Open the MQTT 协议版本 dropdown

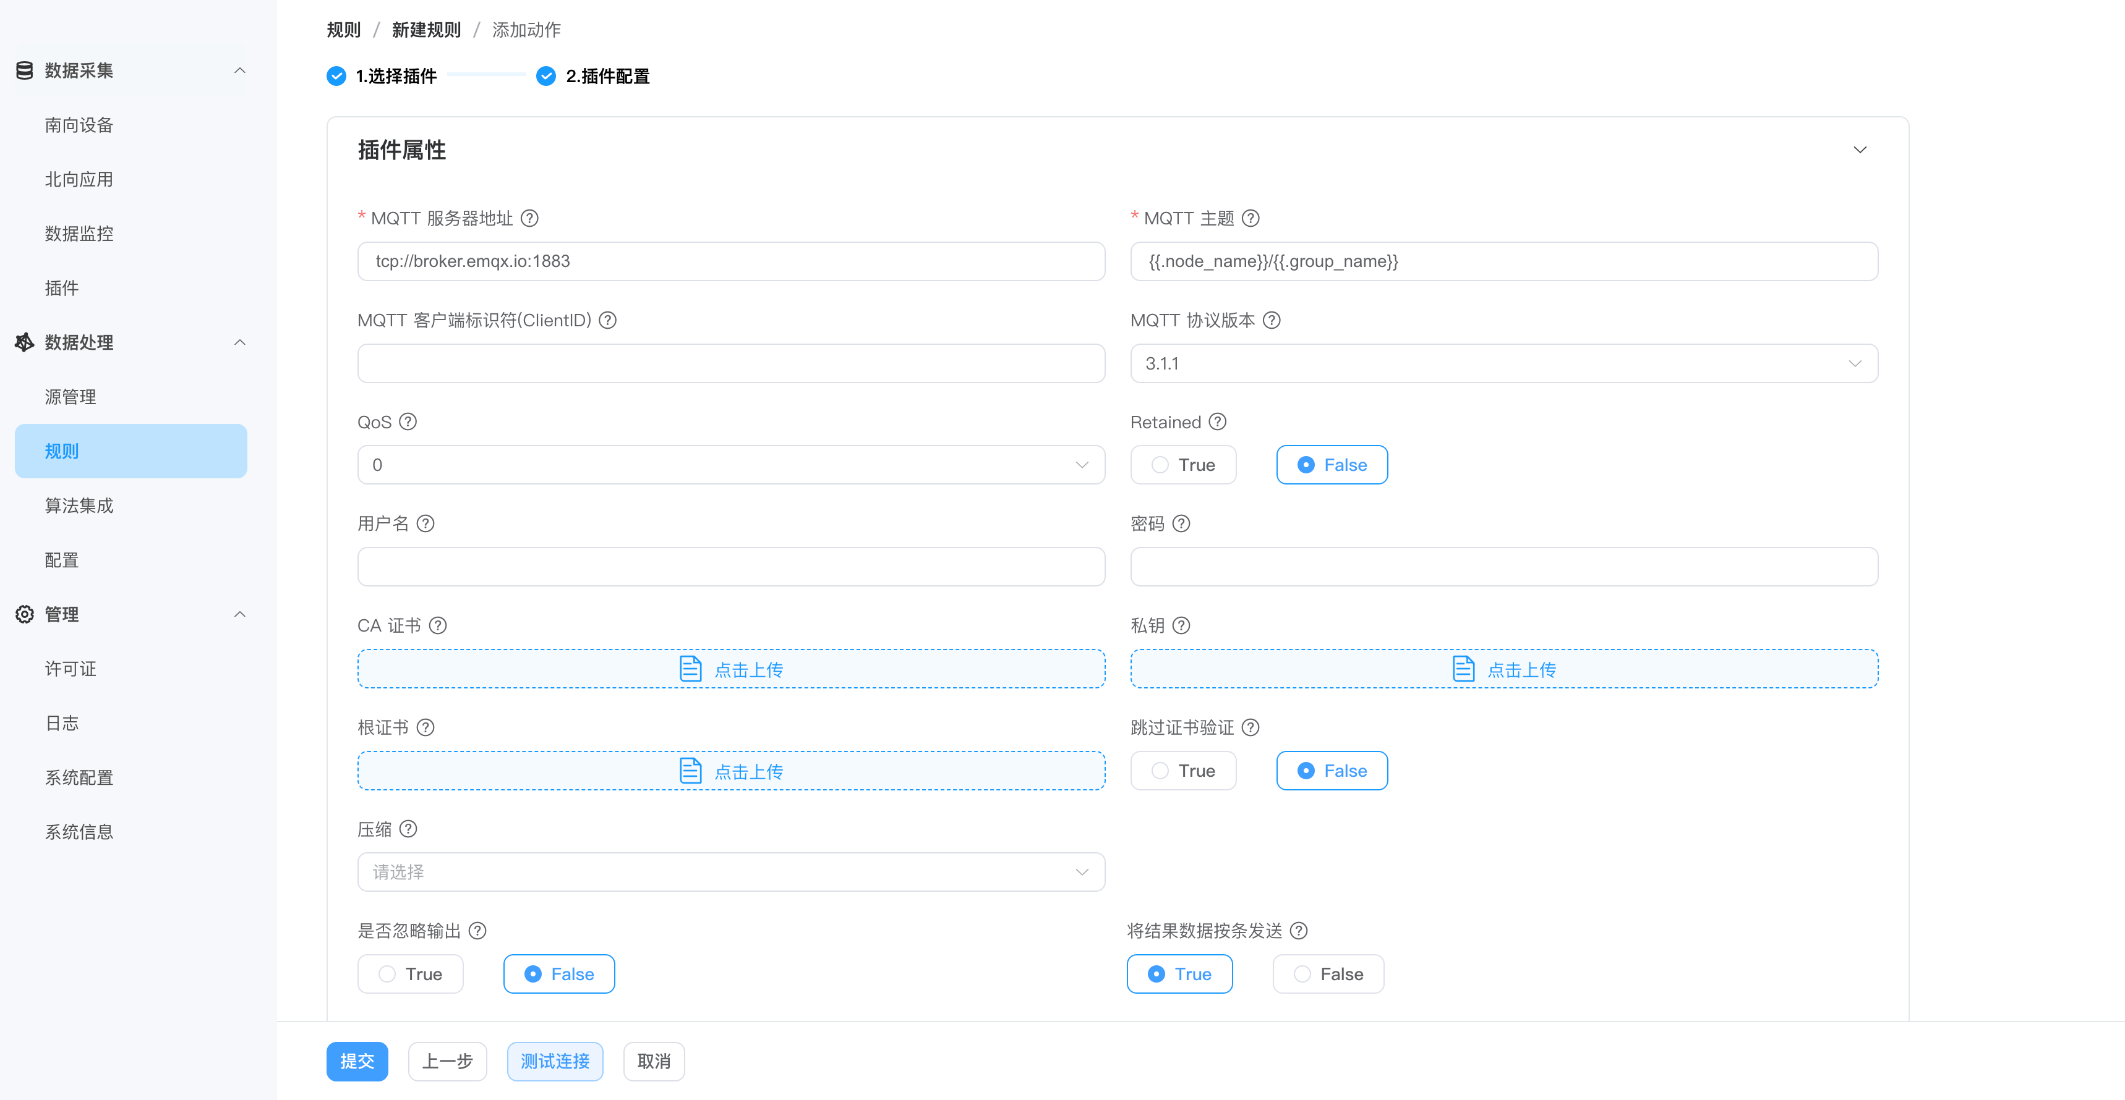(1503, 363)
